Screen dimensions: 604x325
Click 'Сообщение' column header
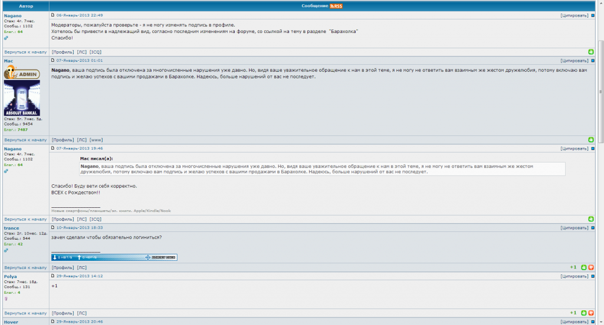pyautogui.click(x=315, y=6)
